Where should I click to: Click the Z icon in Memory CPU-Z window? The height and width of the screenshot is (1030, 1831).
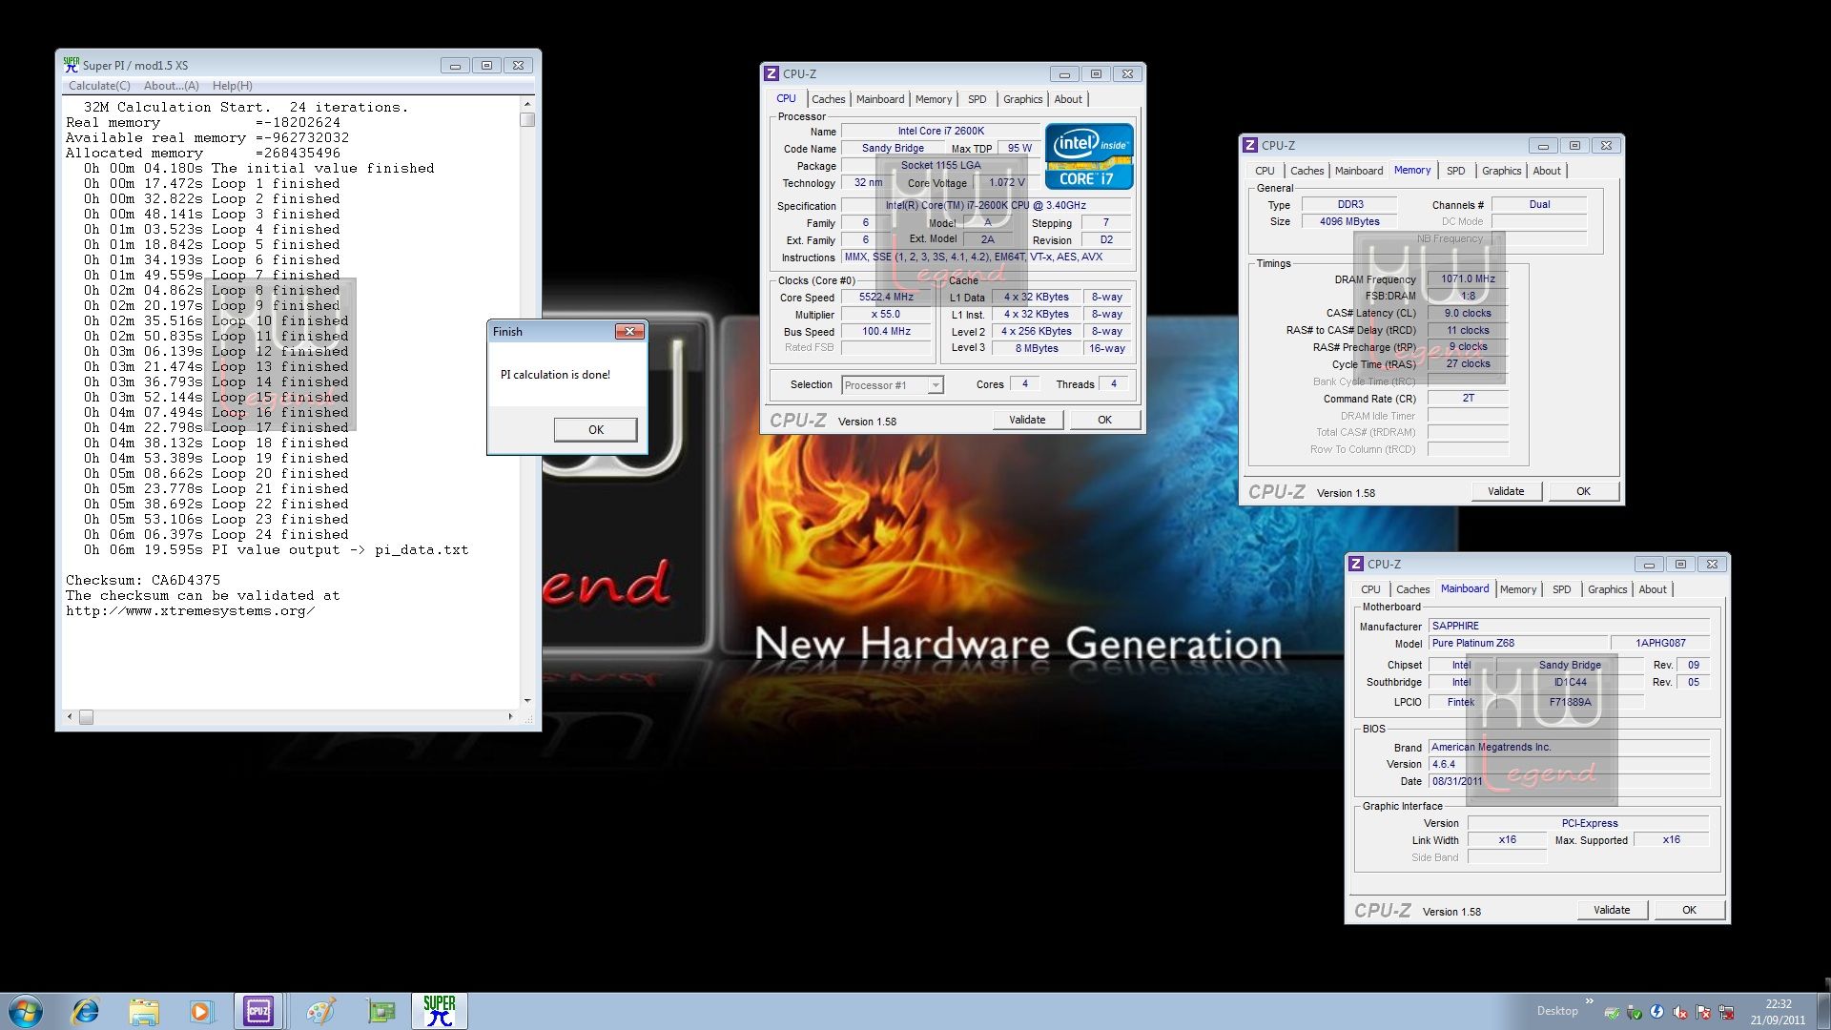coord(1250,145)
